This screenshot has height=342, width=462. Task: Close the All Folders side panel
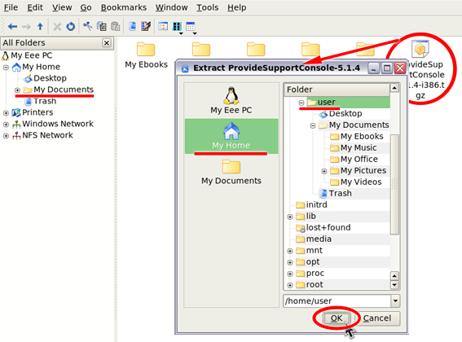tap(107, 43)
